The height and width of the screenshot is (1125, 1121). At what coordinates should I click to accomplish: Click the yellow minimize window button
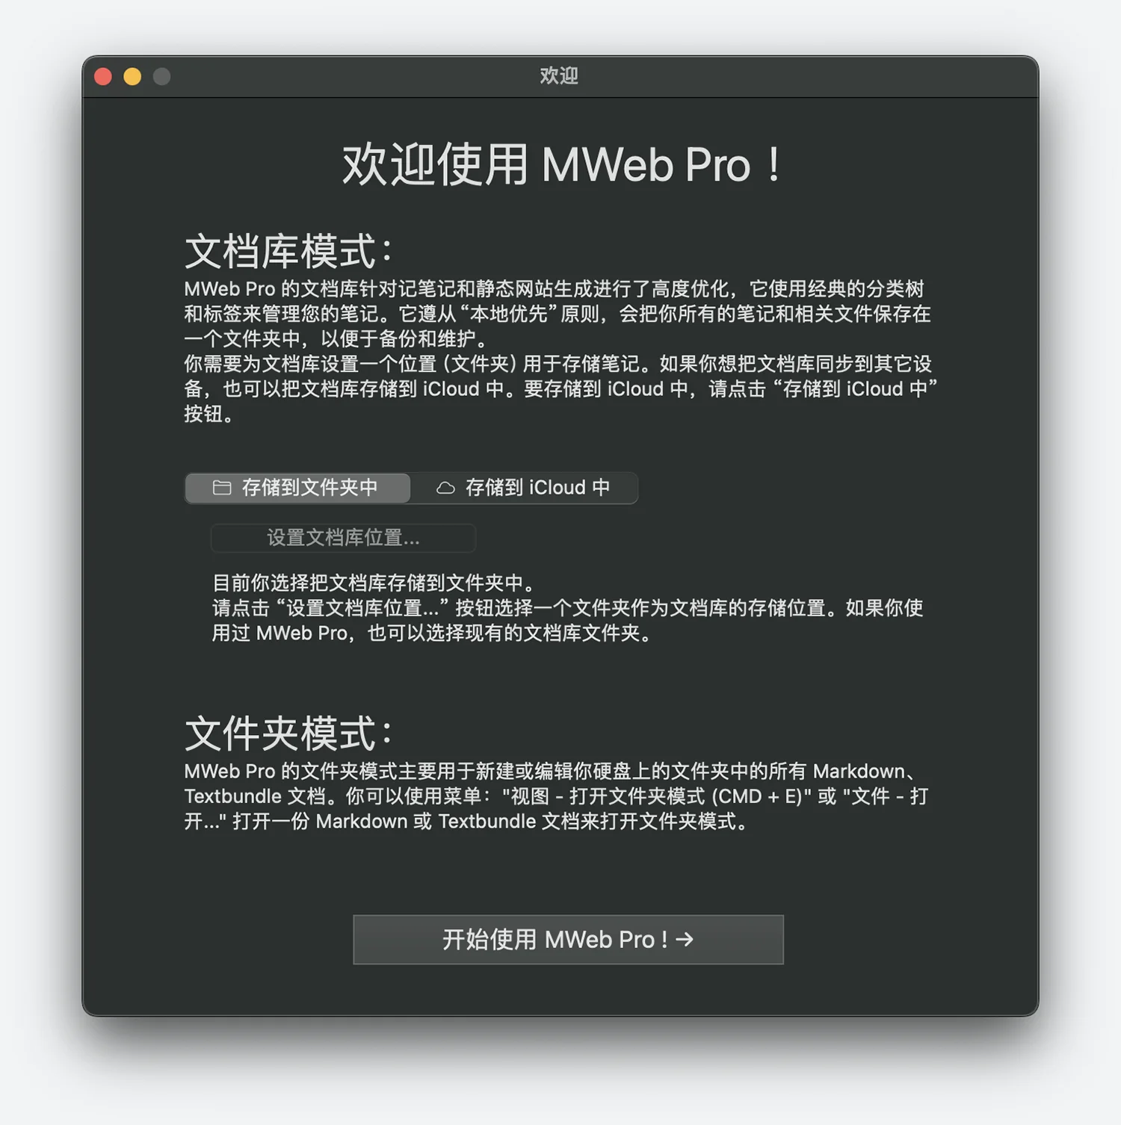pos(132,76)
